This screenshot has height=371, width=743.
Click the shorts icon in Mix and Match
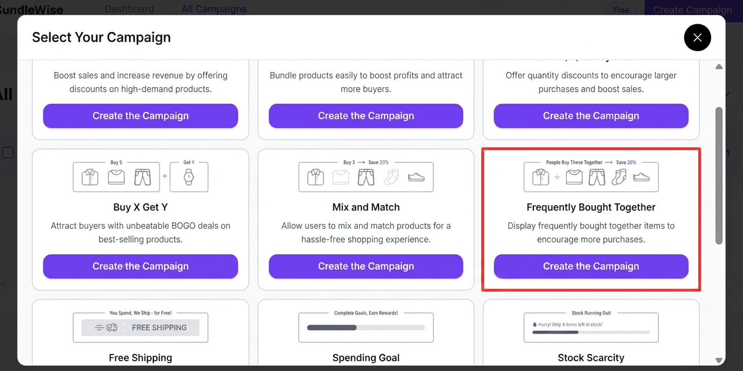point(366,177)
